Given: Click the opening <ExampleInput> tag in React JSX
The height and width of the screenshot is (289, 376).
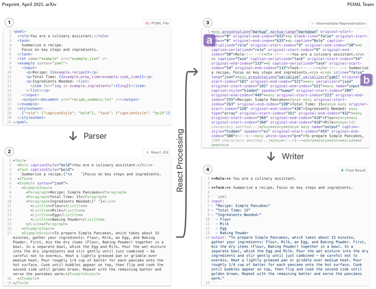Looking at the screenshot, I should (x=37, y=188).
